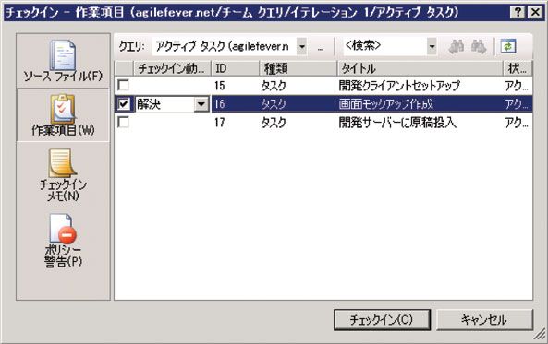This screenshot has width=548, height=344.
Task: Expand the クエリ active task query dropdown
Action: [x=302, y=46]
